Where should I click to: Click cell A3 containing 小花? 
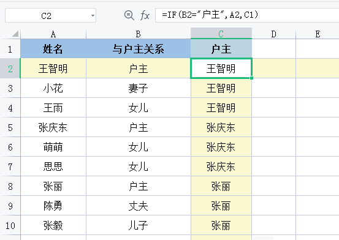(53, 88)
